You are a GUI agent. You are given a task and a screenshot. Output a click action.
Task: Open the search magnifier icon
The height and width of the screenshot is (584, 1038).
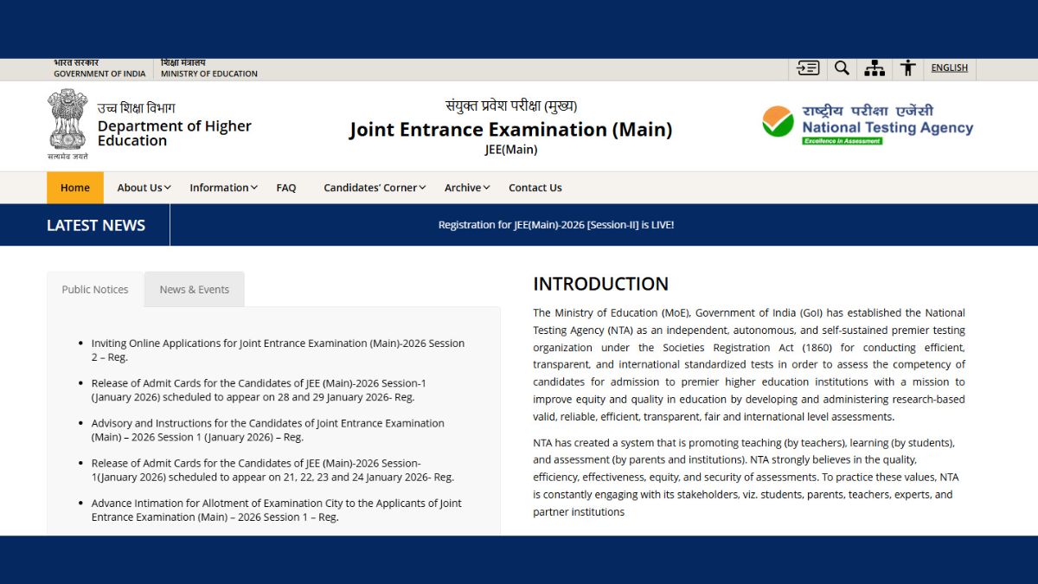(x=842, y=68)
